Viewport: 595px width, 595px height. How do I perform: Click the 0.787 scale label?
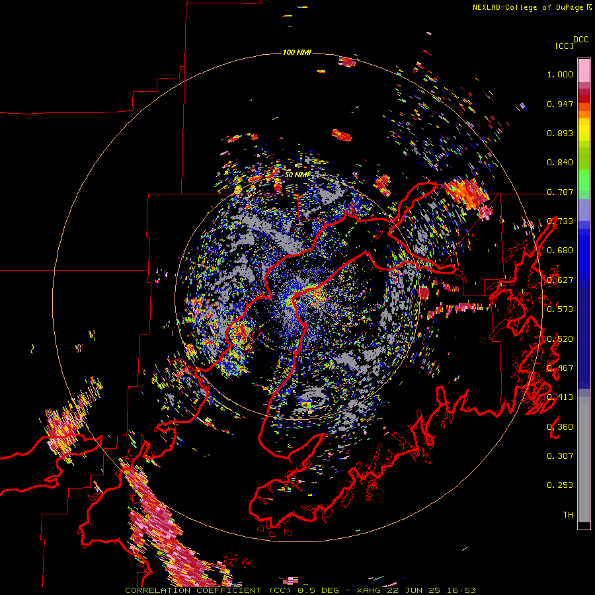tap(560, 192)
